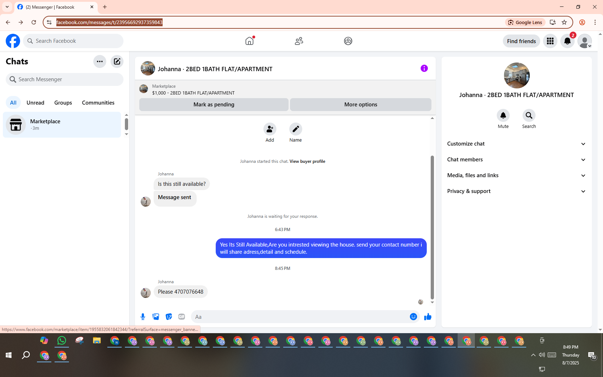
Task: Open Windows Start menu
Action: [x=9, y=355]
